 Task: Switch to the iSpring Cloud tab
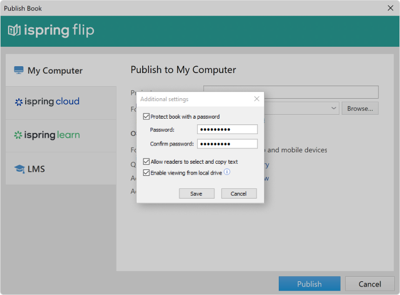click(61, 103)
